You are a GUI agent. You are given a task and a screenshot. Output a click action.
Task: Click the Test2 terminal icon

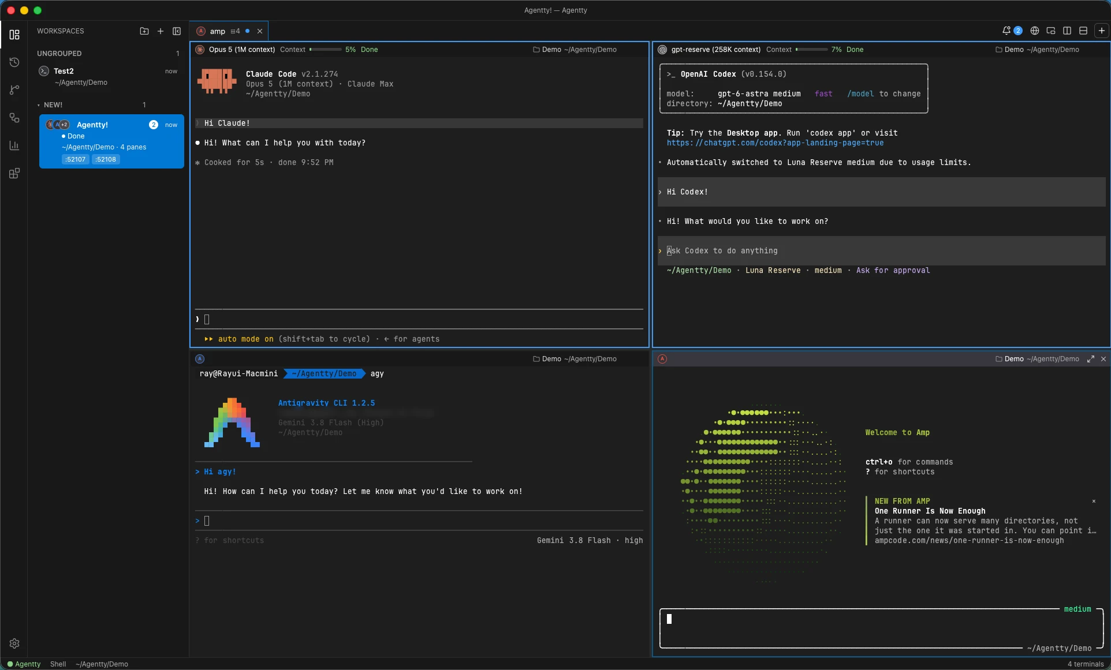point(44,71)
